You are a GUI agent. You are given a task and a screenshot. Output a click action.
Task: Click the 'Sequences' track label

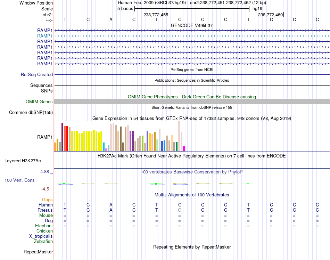coord(41,85)
